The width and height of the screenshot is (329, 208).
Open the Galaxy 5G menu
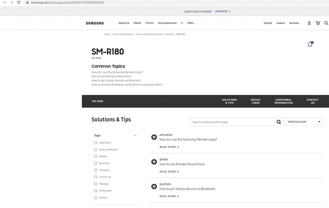(124, 23)
